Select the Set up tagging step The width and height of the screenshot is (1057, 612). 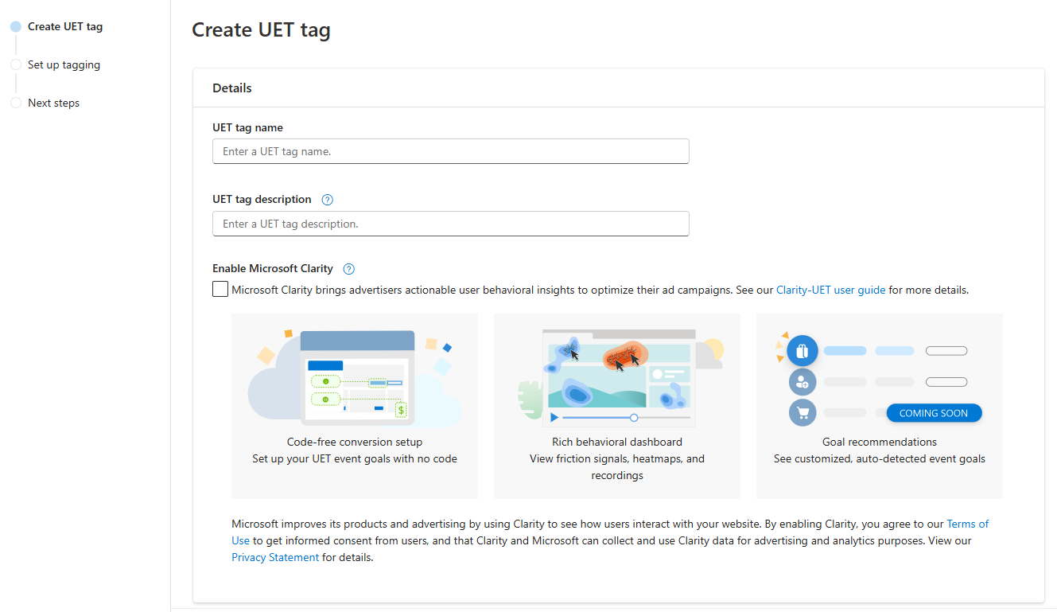coord(64,64)
